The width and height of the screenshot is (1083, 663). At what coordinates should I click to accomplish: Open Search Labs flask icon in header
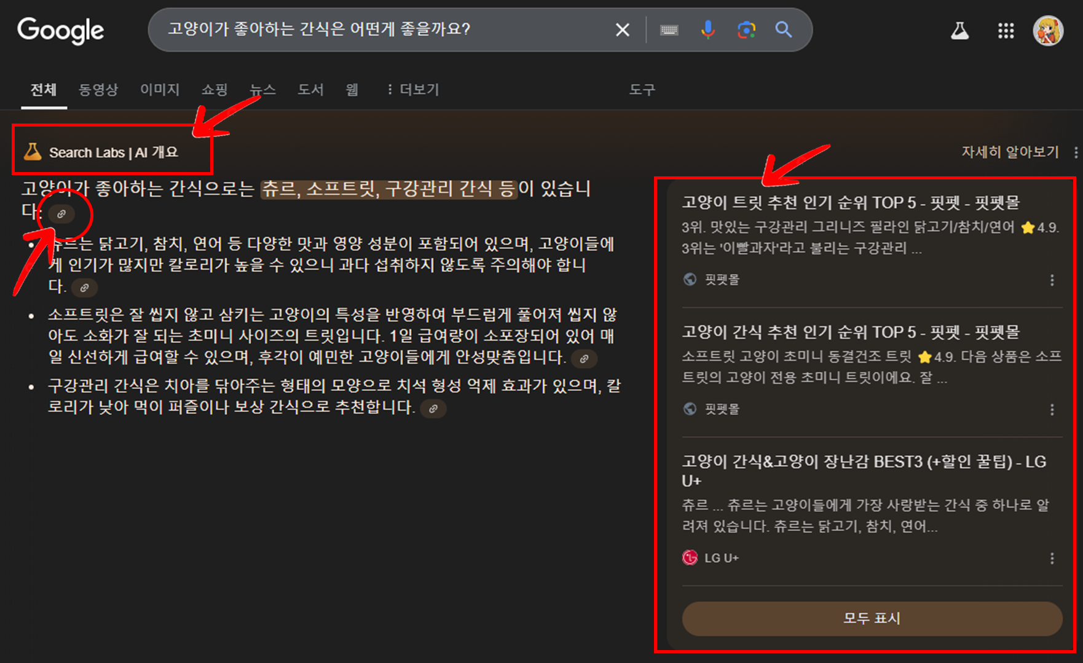click(959, 30)
